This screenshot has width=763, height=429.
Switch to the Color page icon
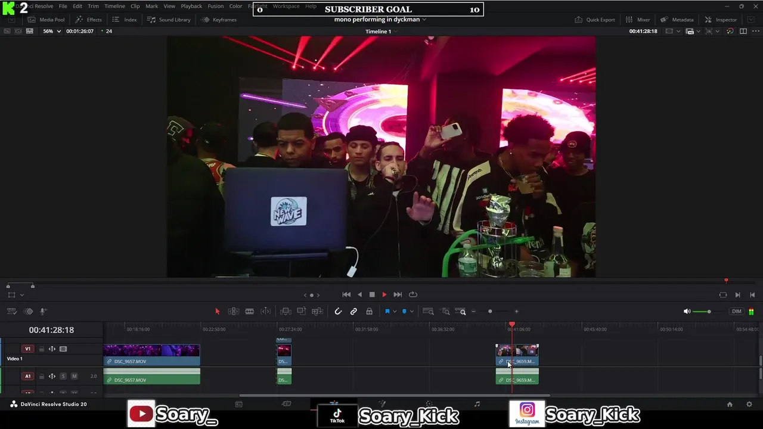429,404
